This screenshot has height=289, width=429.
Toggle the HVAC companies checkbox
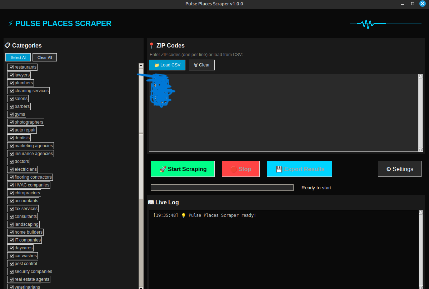[11, 185]
